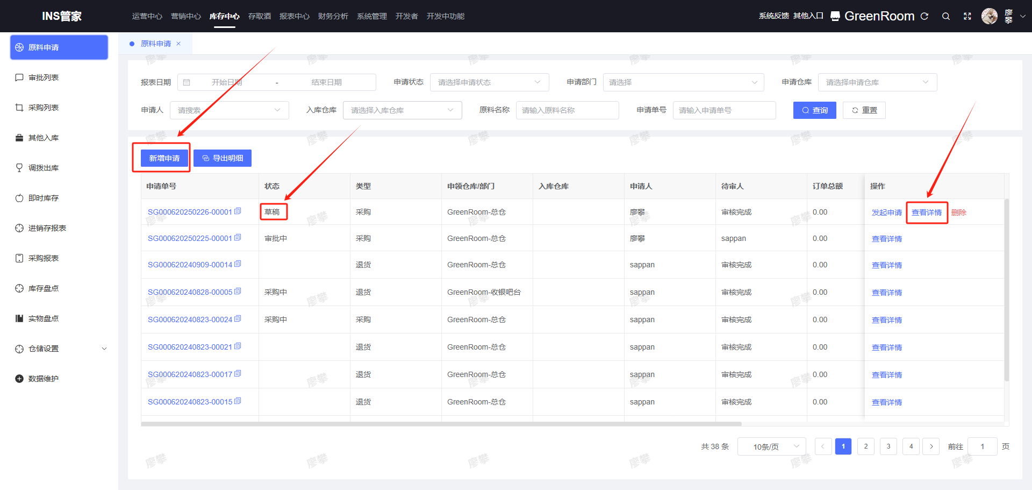
Task: Click 发起申请 for the draft row
Action: [887, 212]
